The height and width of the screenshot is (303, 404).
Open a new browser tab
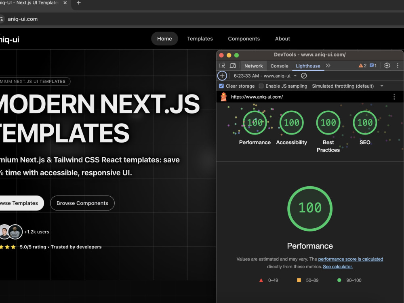click(x=79, y=2)
